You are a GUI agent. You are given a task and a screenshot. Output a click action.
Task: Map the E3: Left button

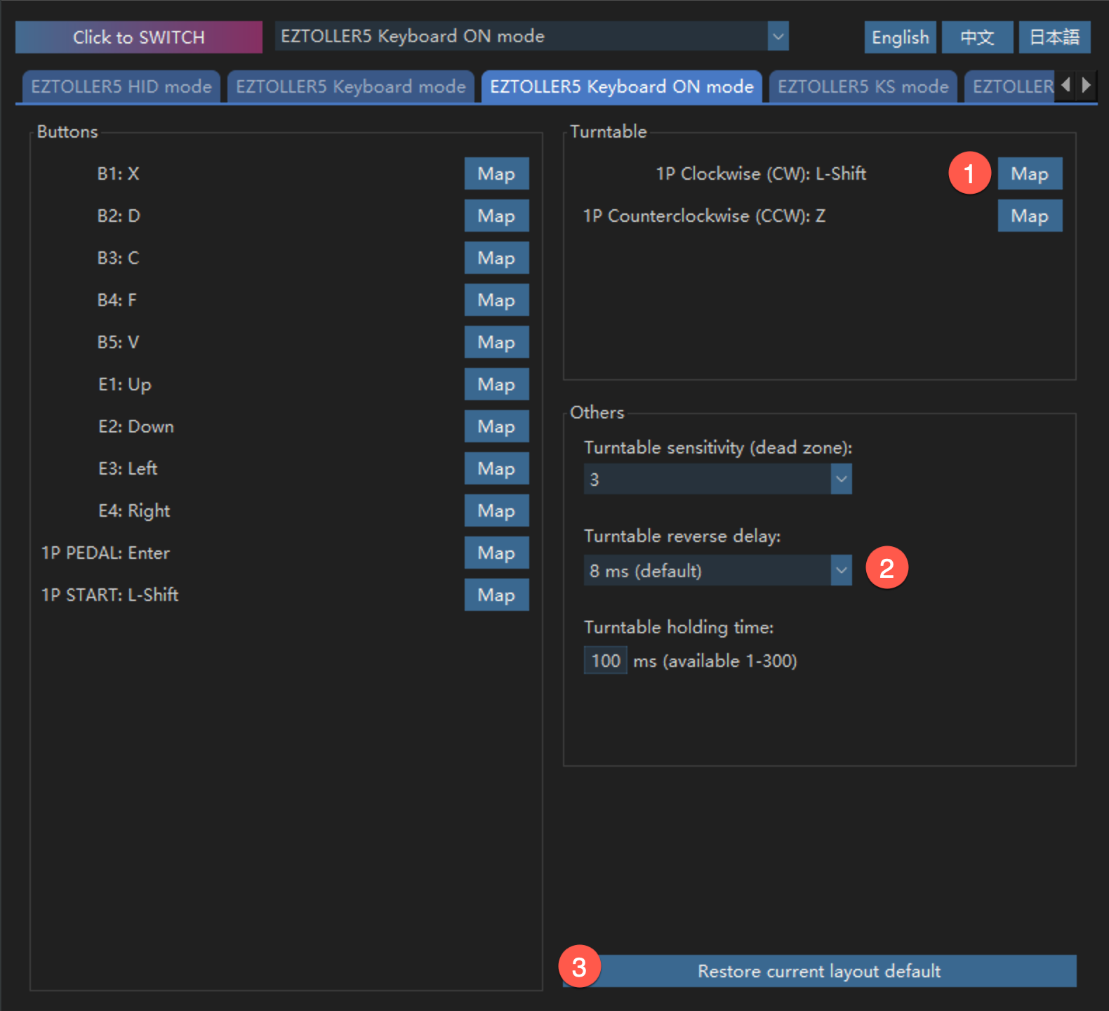[x=496, y=468]
